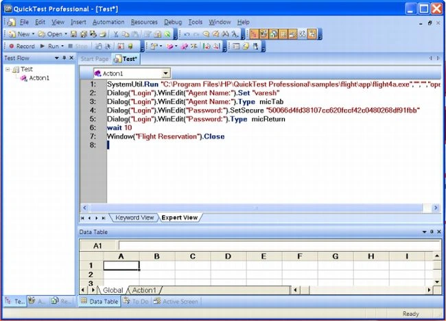Toggle the Active Screen pane view button
The width and height of the screenshot is (446, 321).
(293, 34)
